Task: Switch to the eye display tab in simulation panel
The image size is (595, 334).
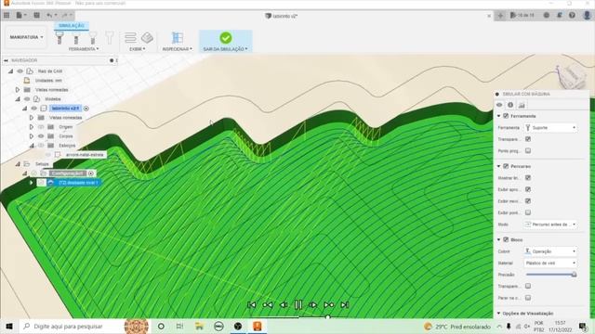Action: pyautogui.click(x=499, y=105)
